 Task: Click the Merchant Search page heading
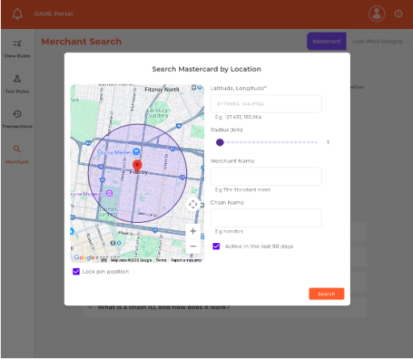pyautogui.click(x=81, y=41)
